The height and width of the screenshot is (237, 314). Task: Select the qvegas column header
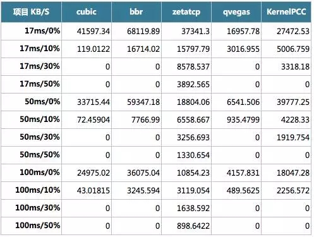click(236, 12)
